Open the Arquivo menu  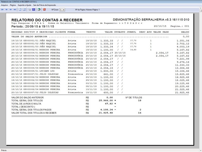pos(4,5)
